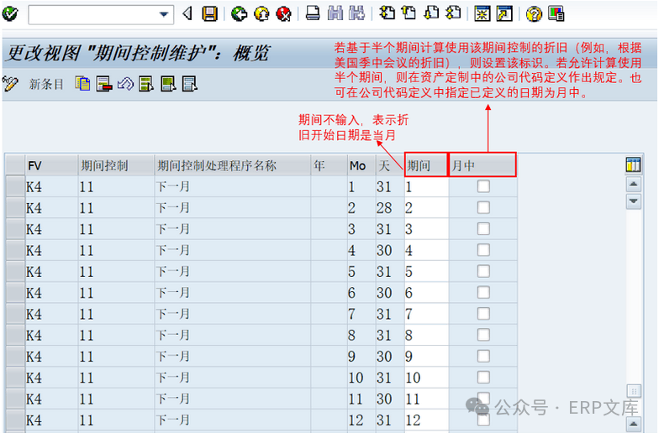Click the 月中 column header

(x=482, y=165)
